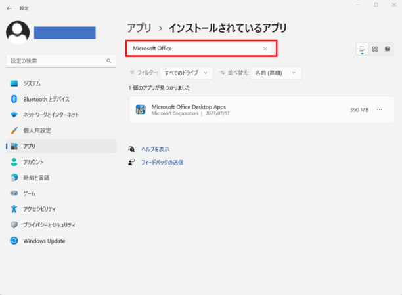Image resolution: width=402 pixels, height=295 pixels.
Task: Open ゲーム category
Action: pos(61,193)
